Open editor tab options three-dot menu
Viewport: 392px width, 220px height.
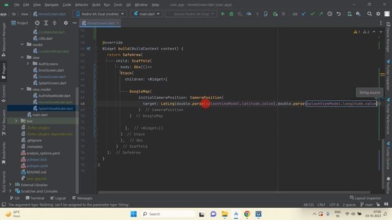[381, 23]
